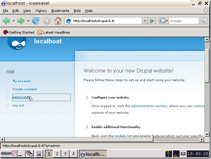This screenshot has width=211, height=159.
Task: Open the Latest Headlines bookmark
Action: 53,33
